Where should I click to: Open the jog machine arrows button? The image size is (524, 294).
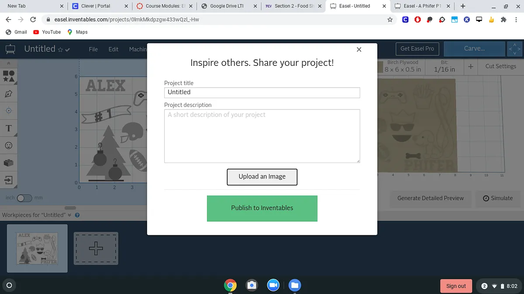click(x=514, y=49)
